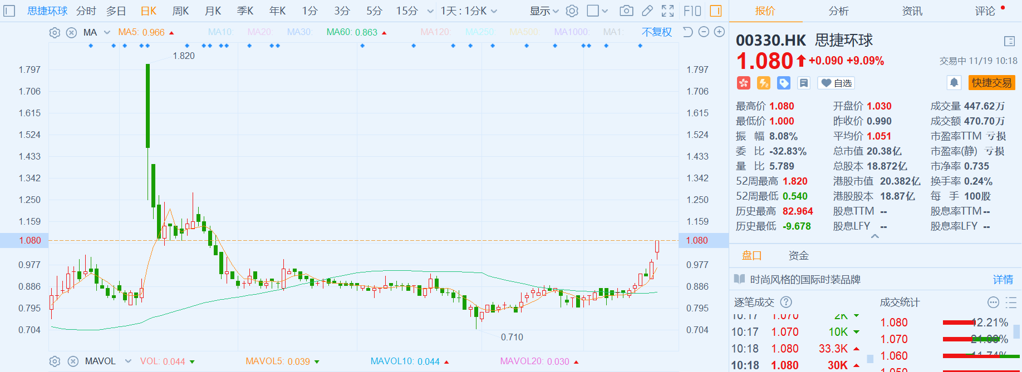Click the camera screenshot icon

click(x=626, y=11)
